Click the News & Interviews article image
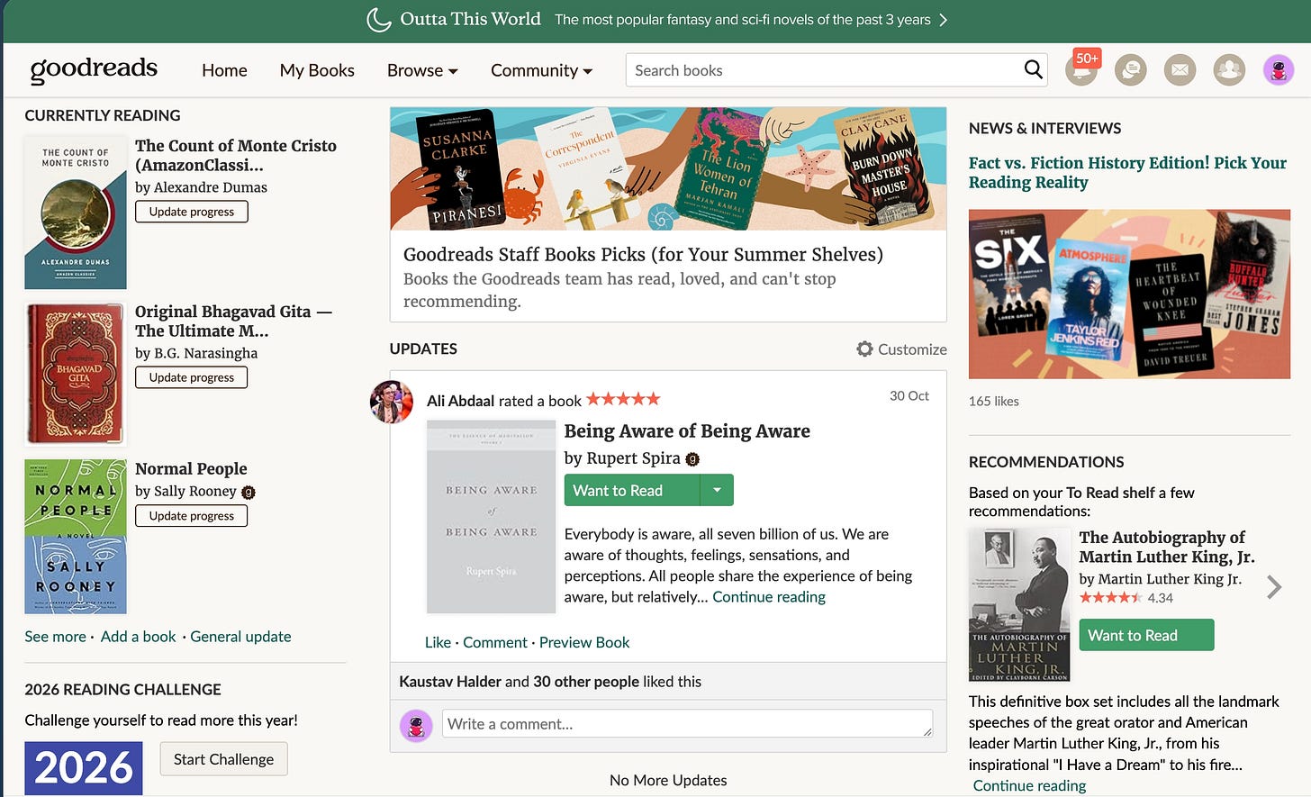This screenshot has height=797, width=1311. pos(1129,294)
